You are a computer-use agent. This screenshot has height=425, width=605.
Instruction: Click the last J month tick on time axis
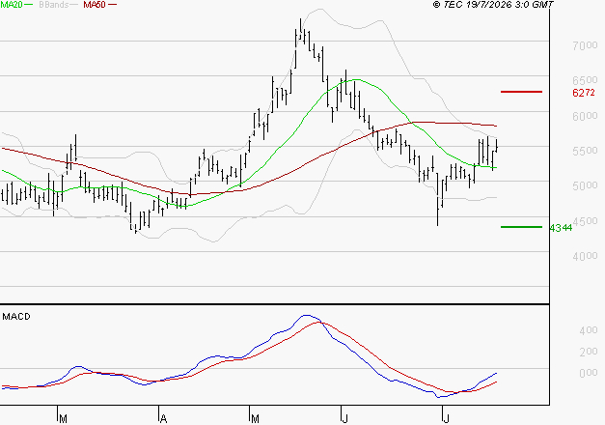point(446,419)
